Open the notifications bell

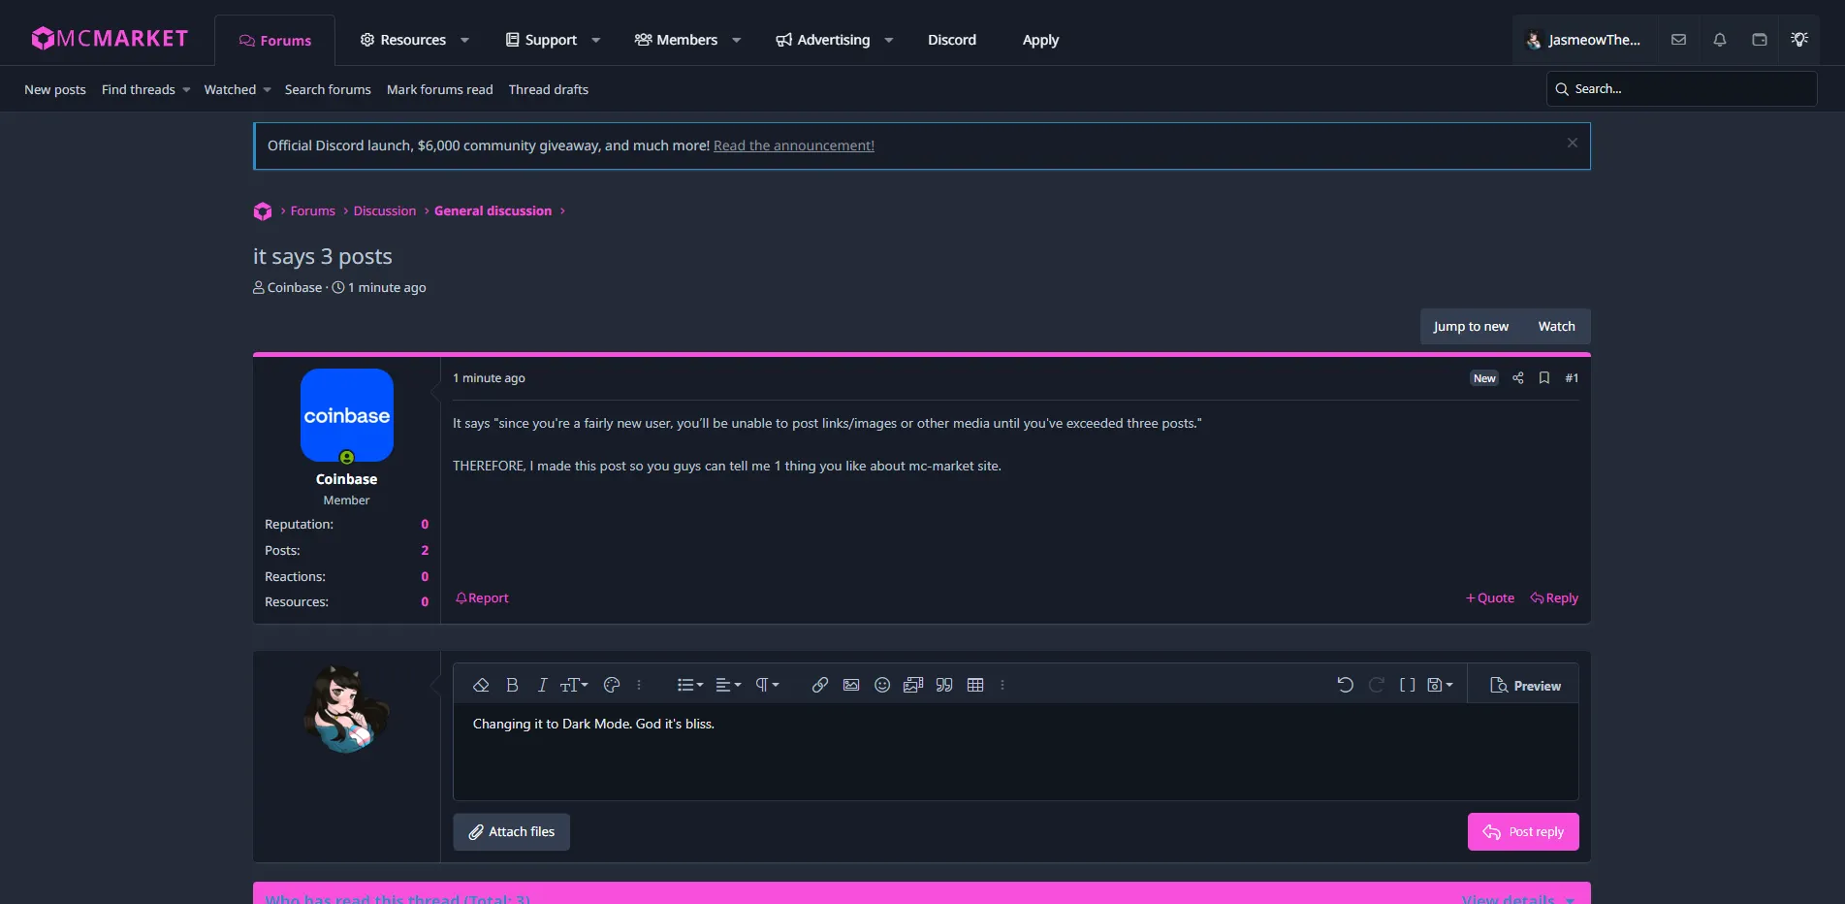point(1719,40)
